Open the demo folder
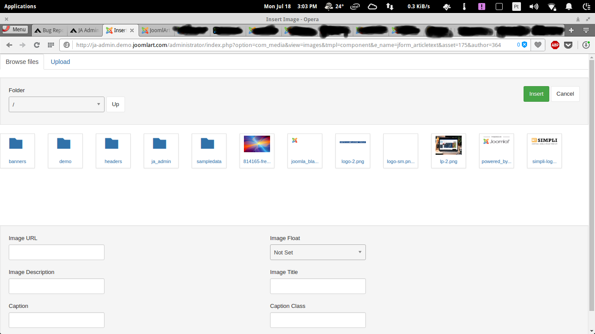 point(65,151)
